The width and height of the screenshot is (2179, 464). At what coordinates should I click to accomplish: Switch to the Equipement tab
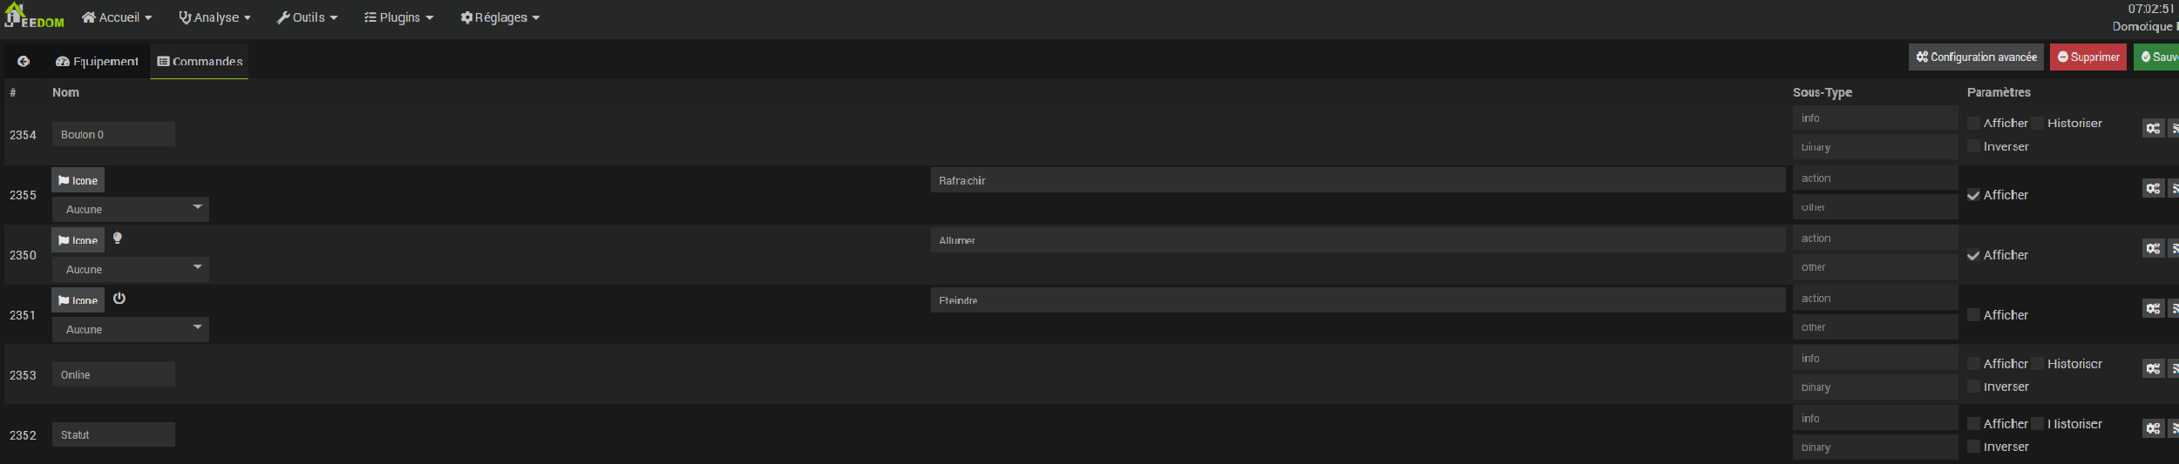[x=97, y=61]
